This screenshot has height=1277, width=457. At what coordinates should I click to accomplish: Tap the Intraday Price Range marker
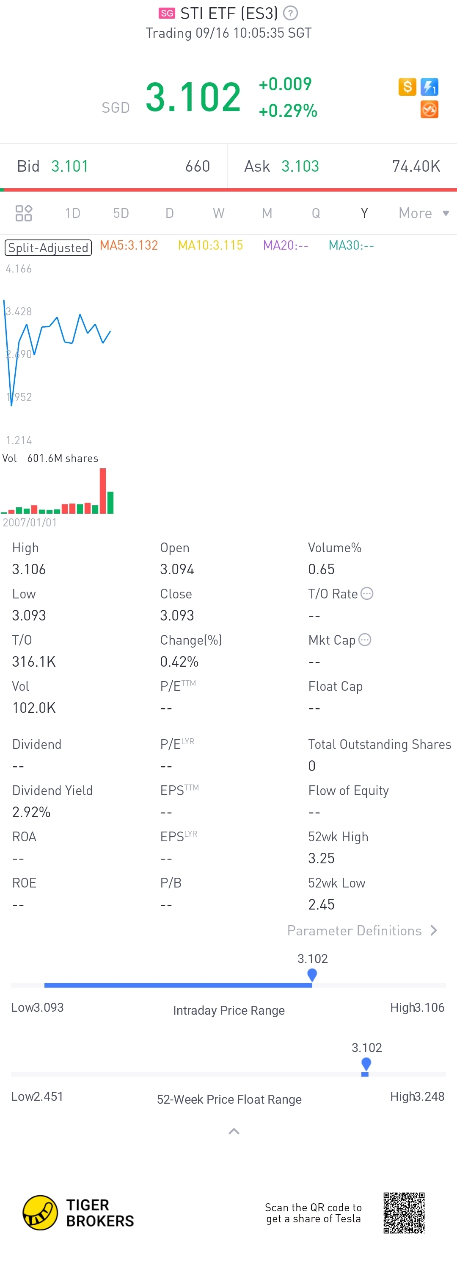[x=312, y=975]
